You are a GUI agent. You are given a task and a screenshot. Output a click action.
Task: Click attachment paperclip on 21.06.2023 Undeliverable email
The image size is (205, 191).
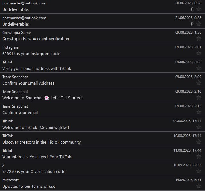[x=192, y=24]
